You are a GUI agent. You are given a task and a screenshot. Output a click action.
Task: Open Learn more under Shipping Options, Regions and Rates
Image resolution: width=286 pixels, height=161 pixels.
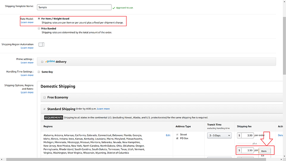tap(27, 93)
